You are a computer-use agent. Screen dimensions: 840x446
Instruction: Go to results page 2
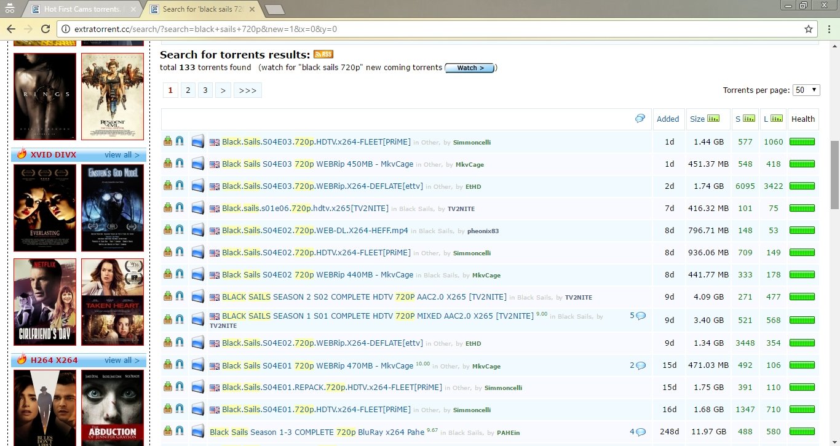tap(188, 90)
